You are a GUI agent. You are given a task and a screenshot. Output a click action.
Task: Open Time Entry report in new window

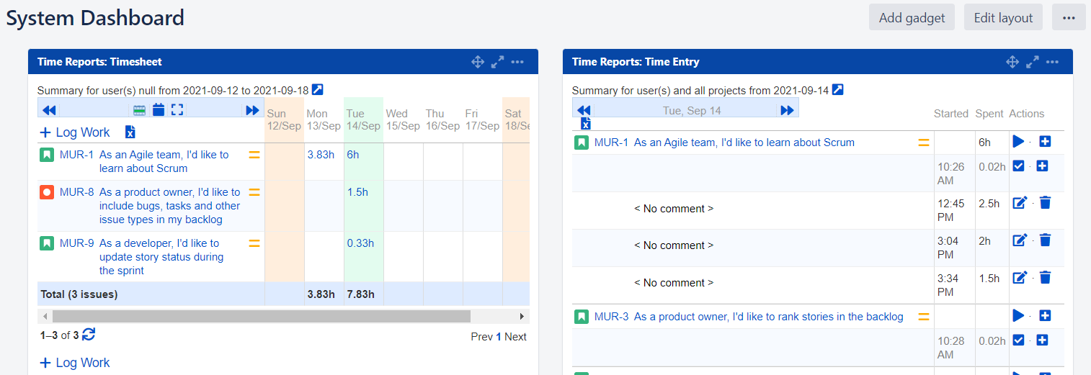[x=837, y=90]
